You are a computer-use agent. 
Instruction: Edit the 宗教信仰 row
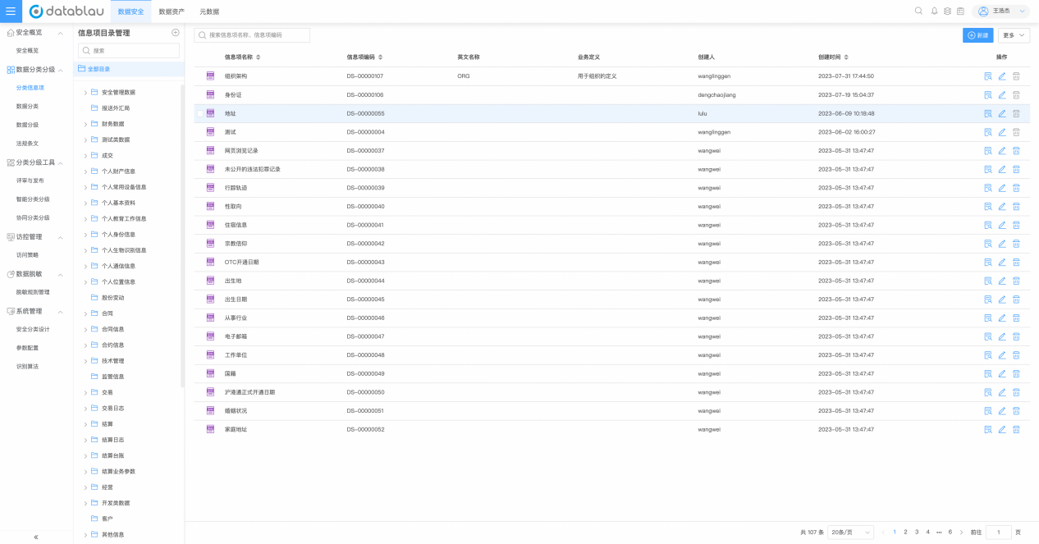point(1002,244)
